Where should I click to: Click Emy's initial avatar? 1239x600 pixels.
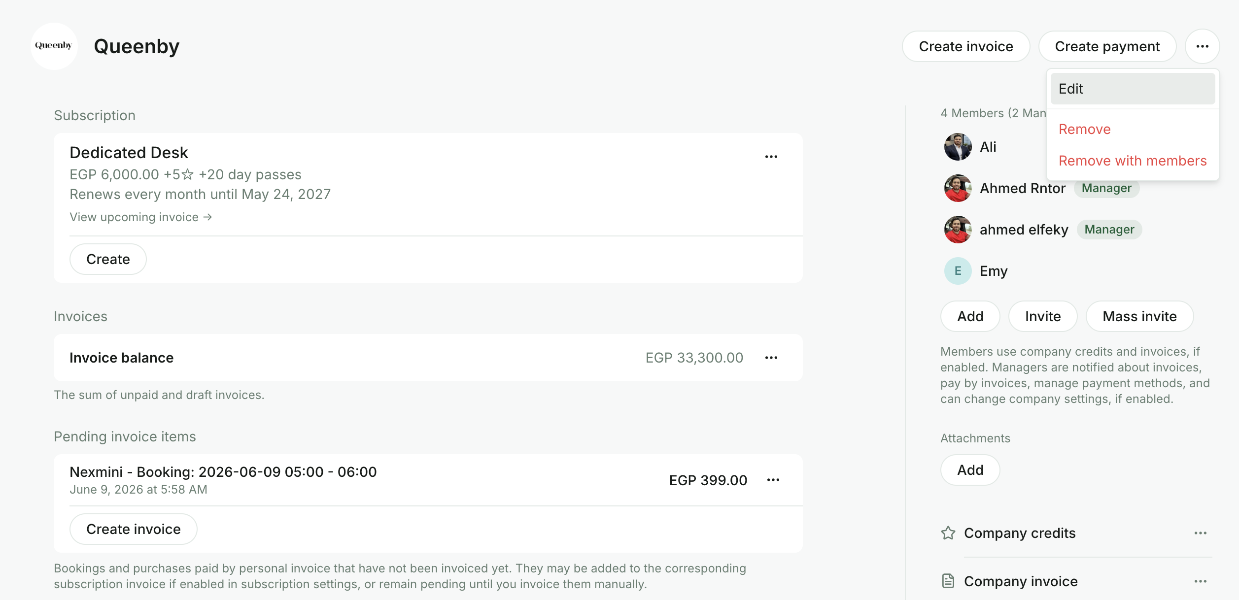(958, 271)
